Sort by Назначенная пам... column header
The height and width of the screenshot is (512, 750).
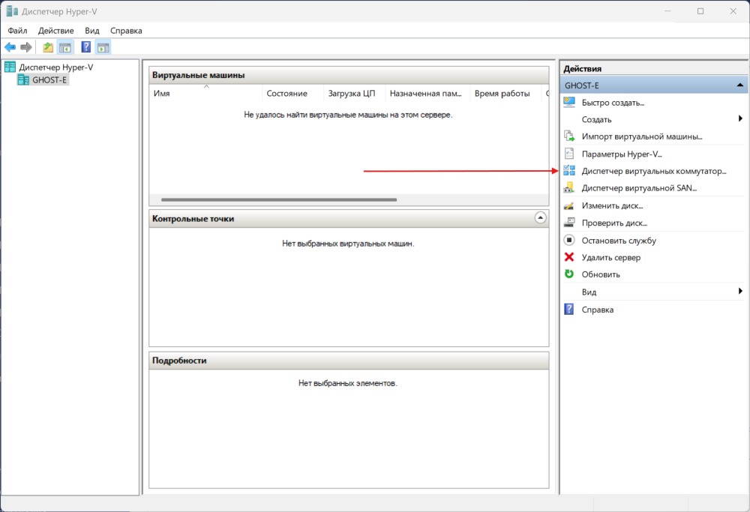(x=427, y=93)
